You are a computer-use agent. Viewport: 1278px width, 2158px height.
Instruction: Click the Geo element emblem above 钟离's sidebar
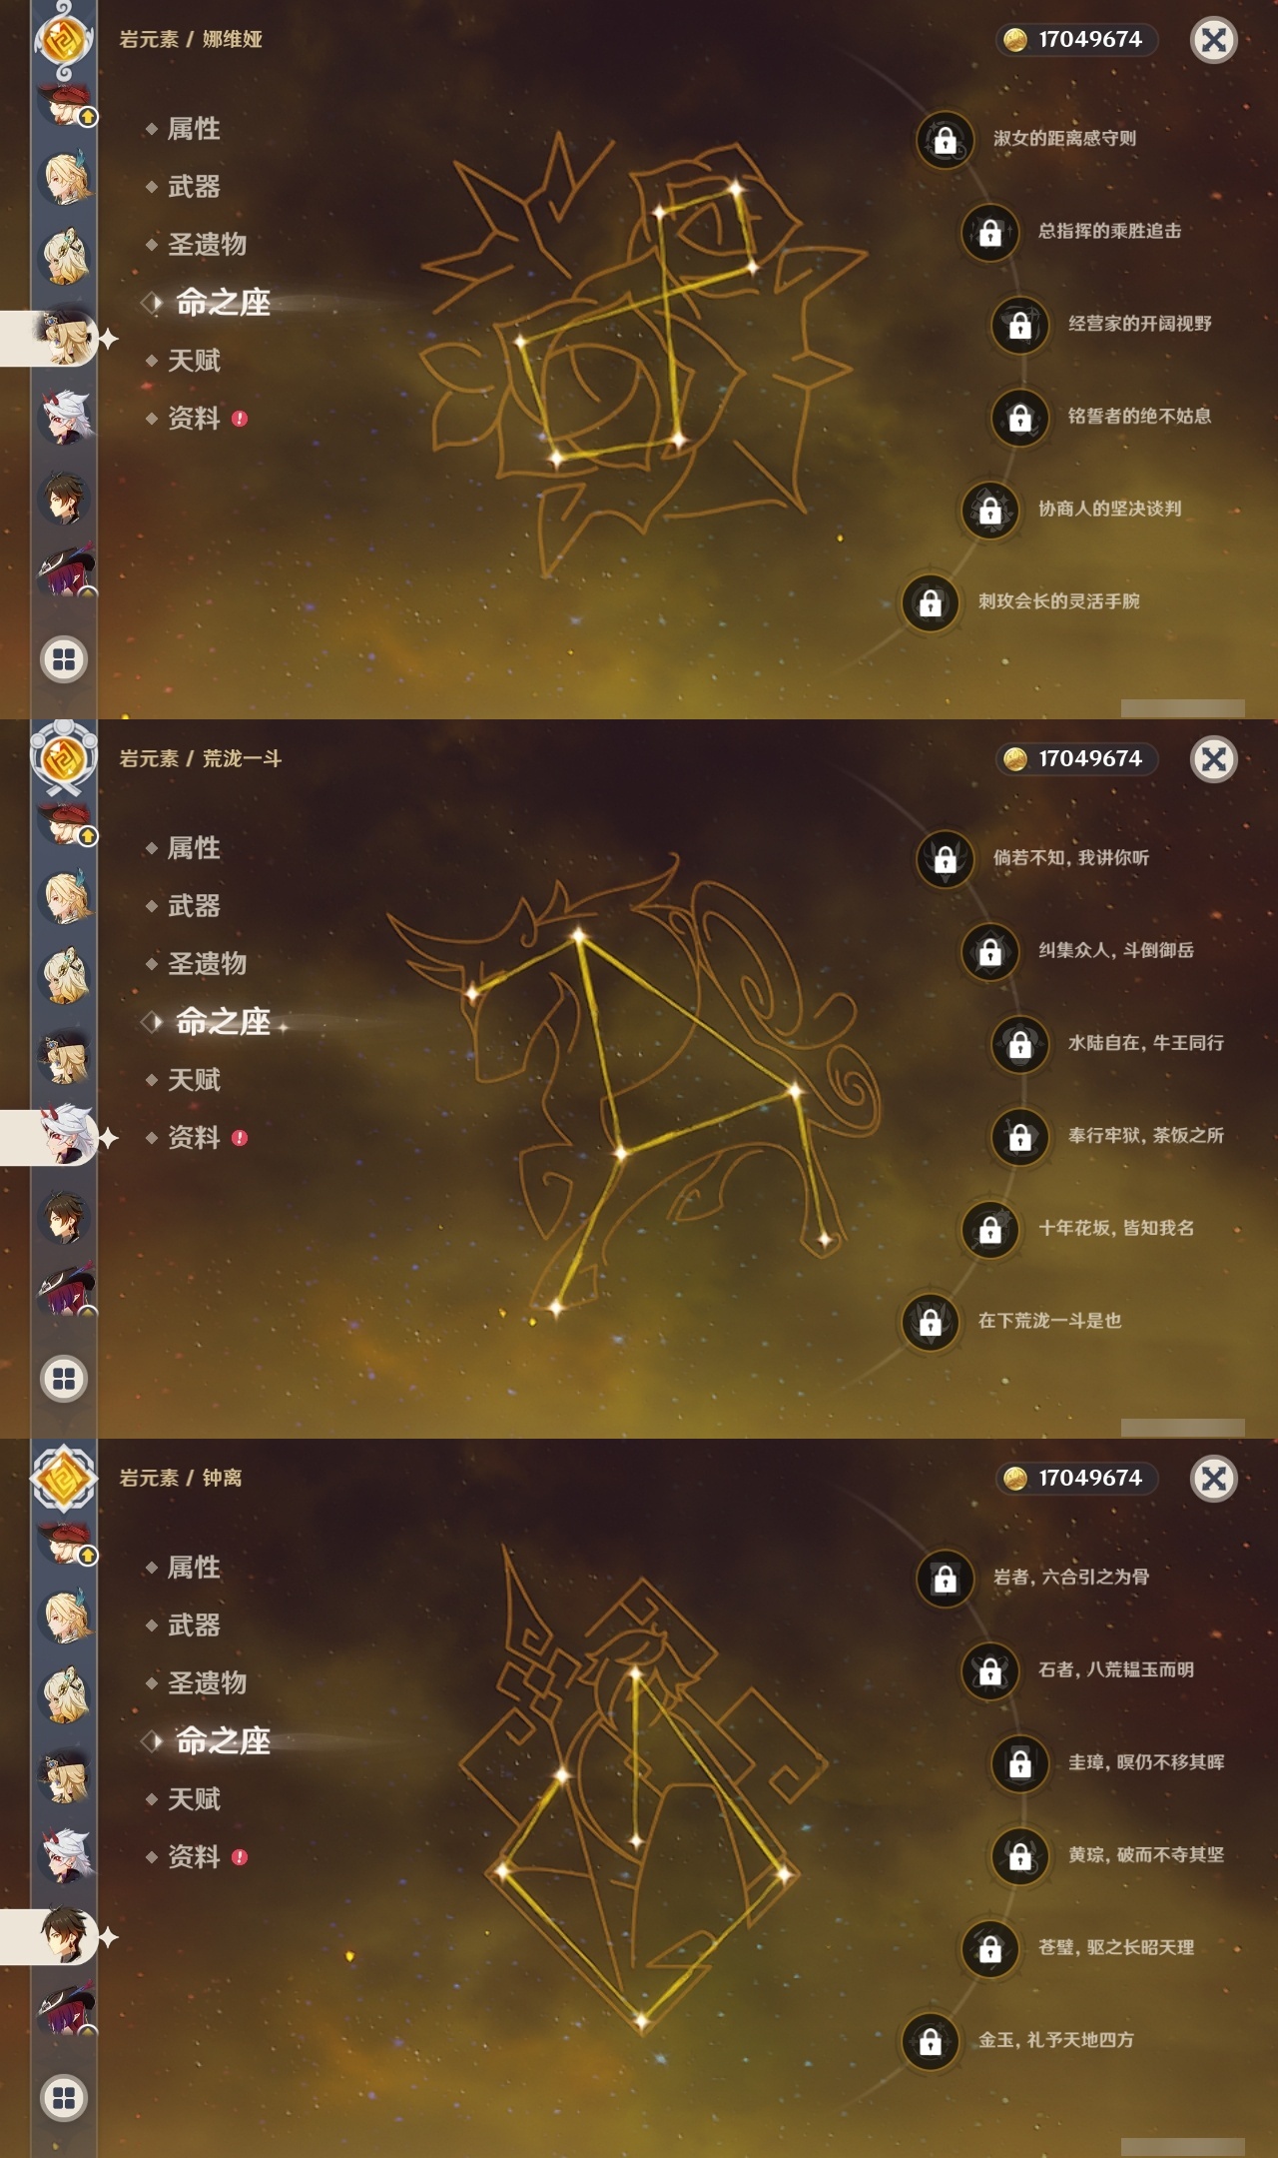64,1478
